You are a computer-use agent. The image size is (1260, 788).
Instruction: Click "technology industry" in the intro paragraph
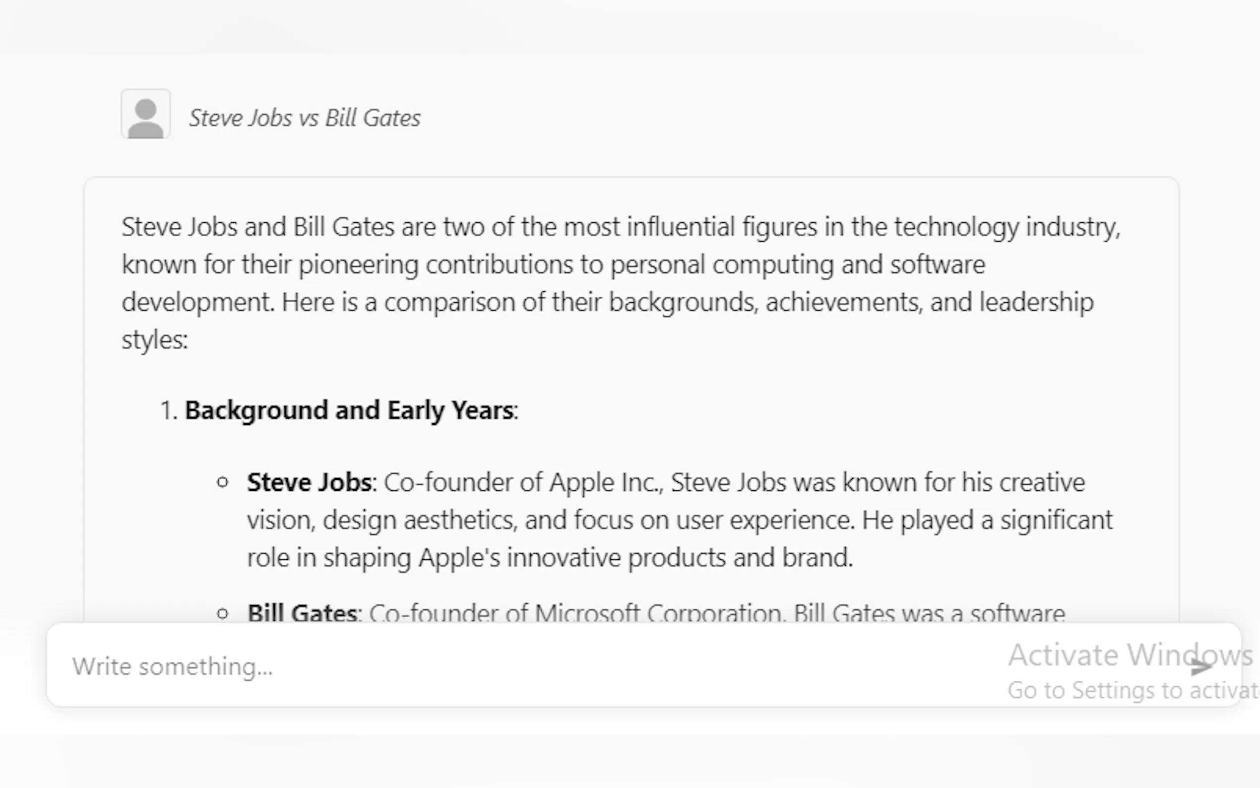click(1007, 227)
